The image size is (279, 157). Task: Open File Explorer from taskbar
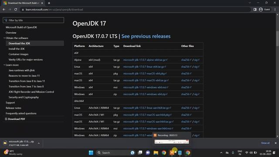pos(156,153)
